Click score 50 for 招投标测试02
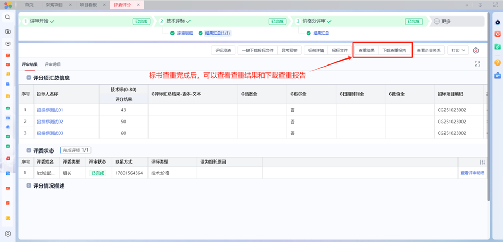This screenshot has width=503, height=242. point(123,122)
